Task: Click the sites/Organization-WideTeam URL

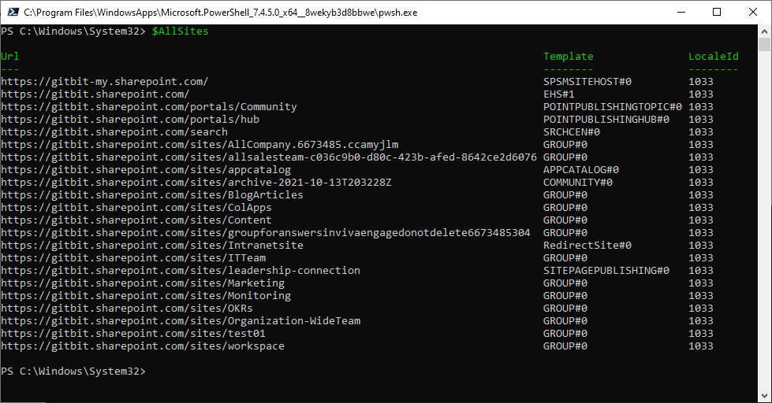Action: (x=181, y=321)
